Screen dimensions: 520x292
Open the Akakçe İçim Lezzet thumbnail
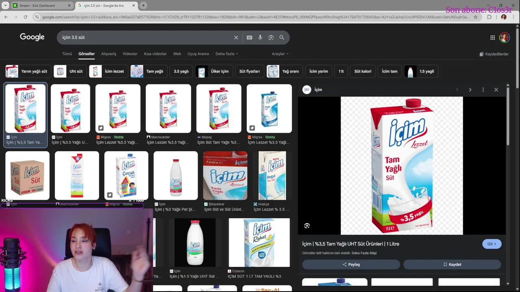pos(272,176)
